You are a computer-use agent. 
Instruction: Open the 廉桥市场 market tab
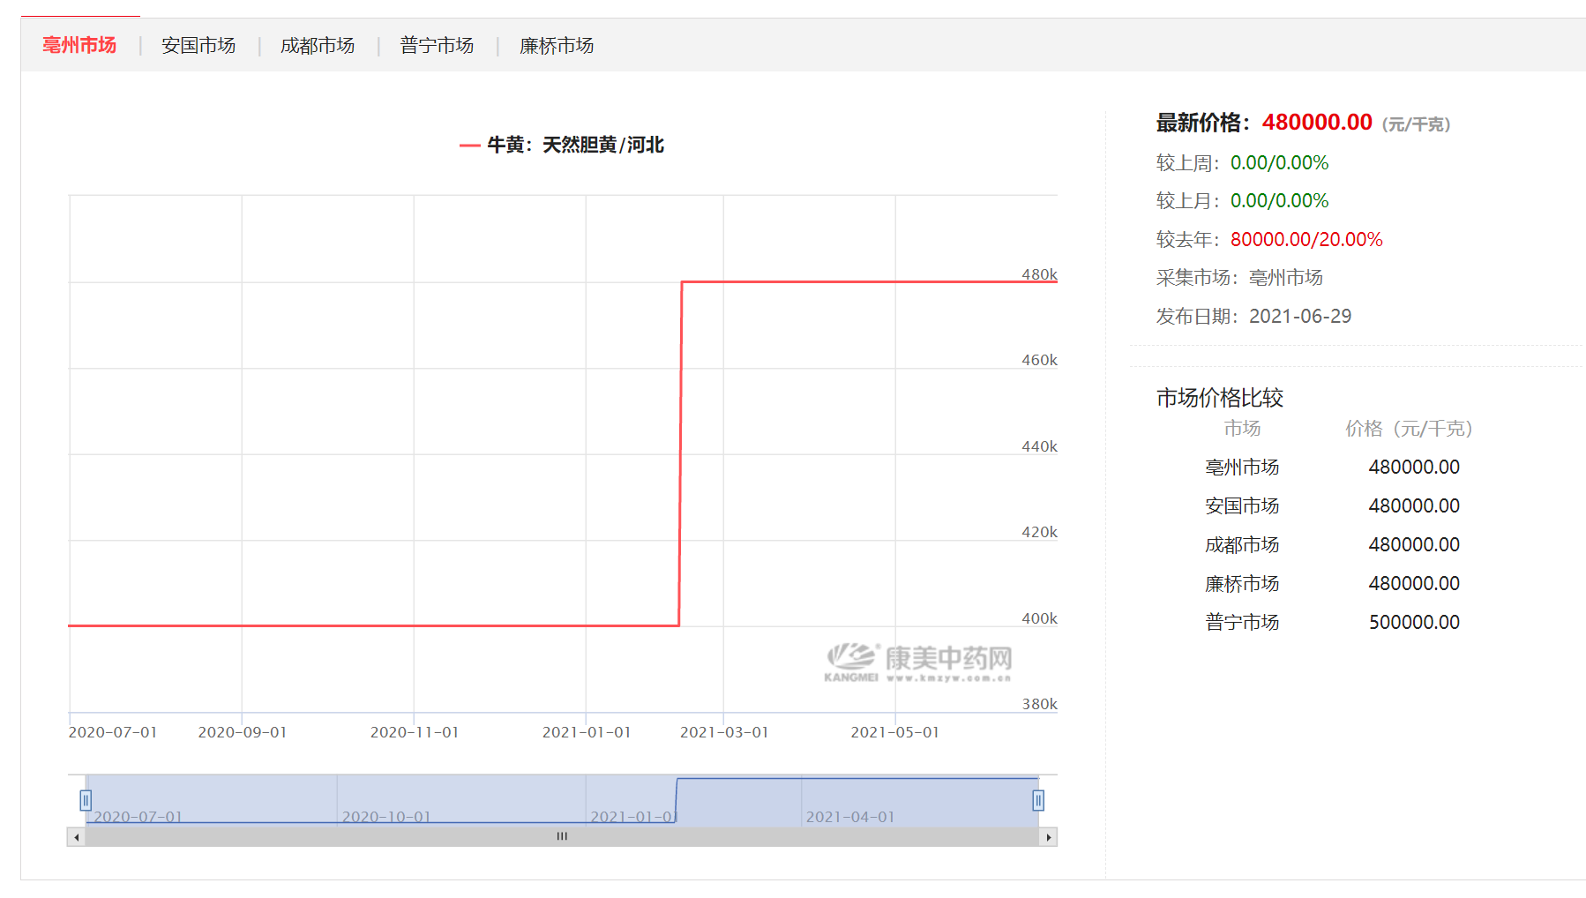556,45
